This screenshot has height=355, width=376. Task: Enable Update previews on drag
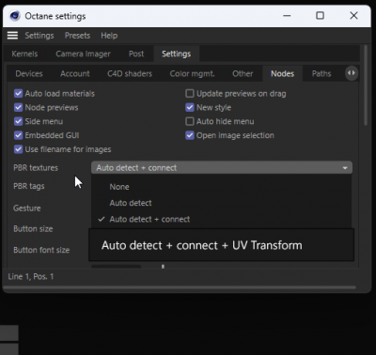pyautogui.click(x=190, y=93)
